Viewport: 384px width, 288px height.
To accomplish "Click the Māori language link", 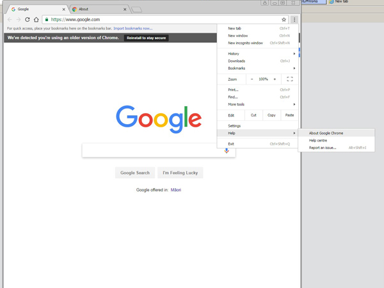I will click(176, 190).
